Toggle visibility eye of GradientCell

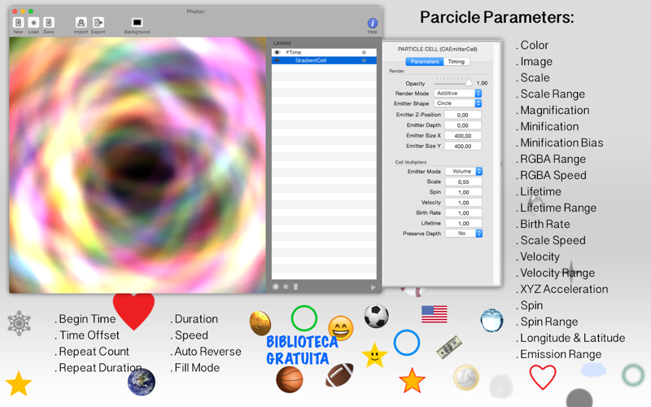[x=277, y=60]
